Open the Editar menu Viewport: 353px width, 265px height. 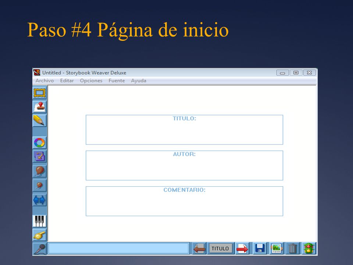click(67, 81)
